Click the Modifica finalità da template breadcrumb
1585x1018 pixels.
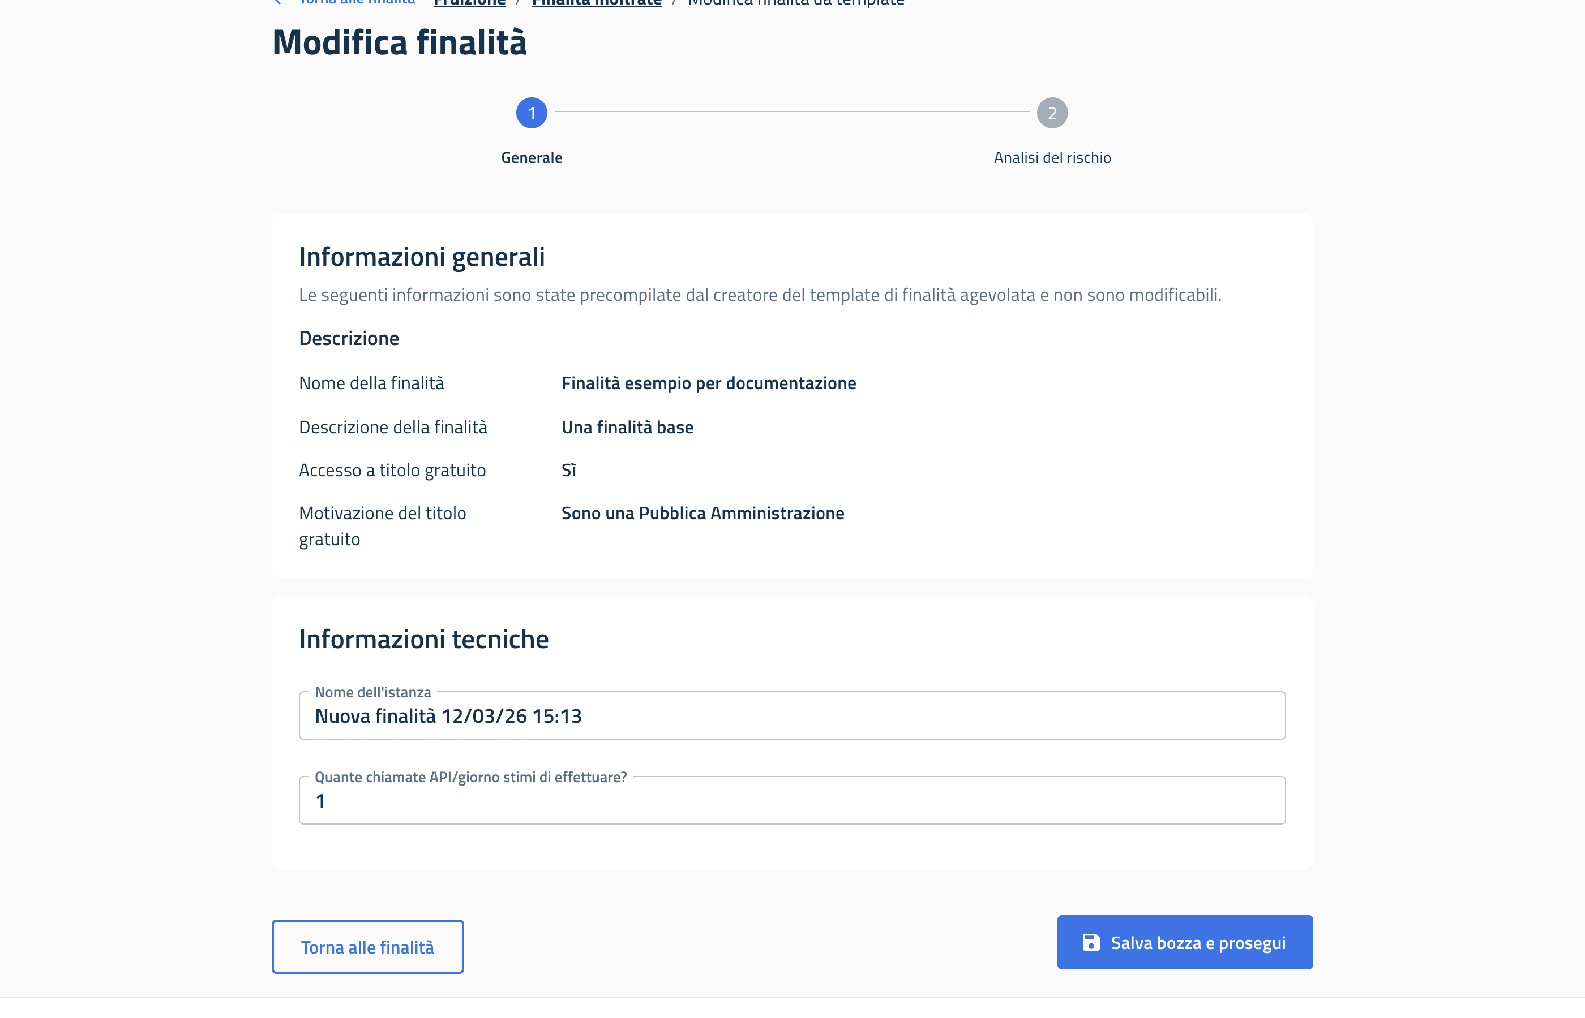click(x=795, y=3)
